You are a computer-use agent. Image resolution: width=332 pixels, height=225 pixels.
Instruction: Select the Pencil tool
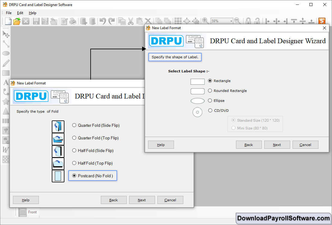coord(6,63)
